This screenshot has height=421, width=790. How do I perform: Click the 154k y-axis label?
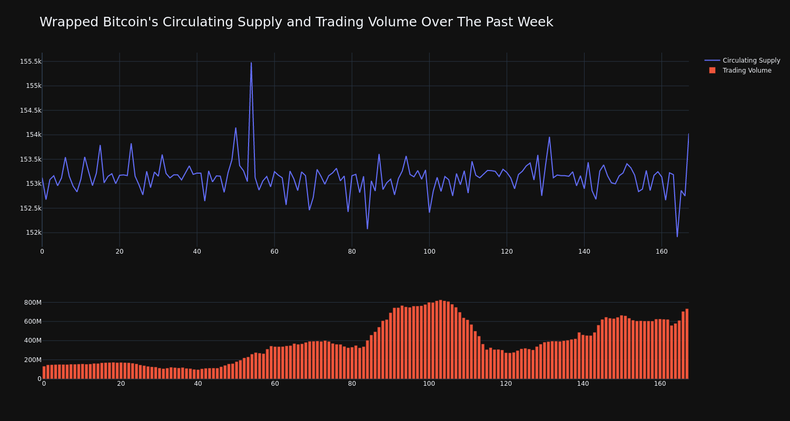pyautogui.click(x=34, y=135)
